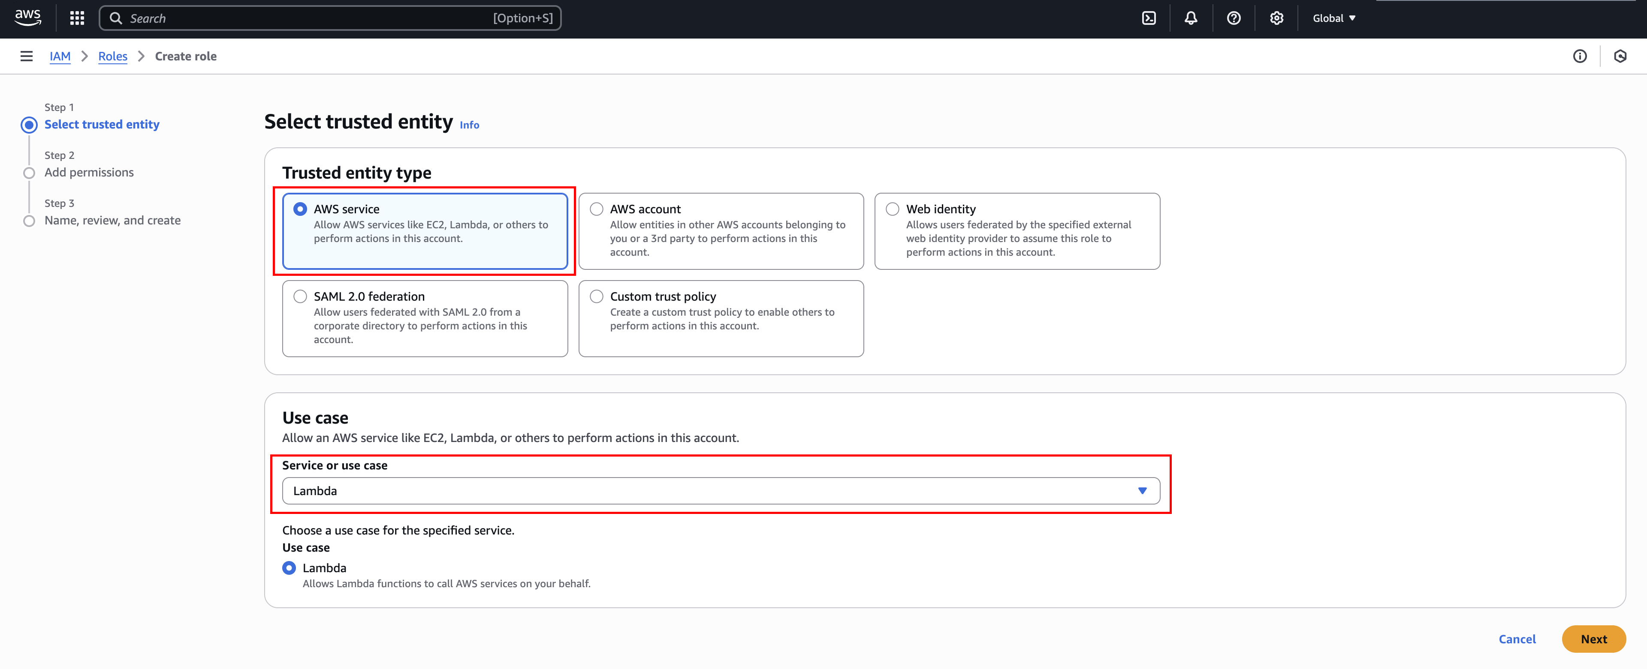Select the Web identity radio option
Image resolution: width=1647 pixels, height=669 pixels.
click(892, 209)
